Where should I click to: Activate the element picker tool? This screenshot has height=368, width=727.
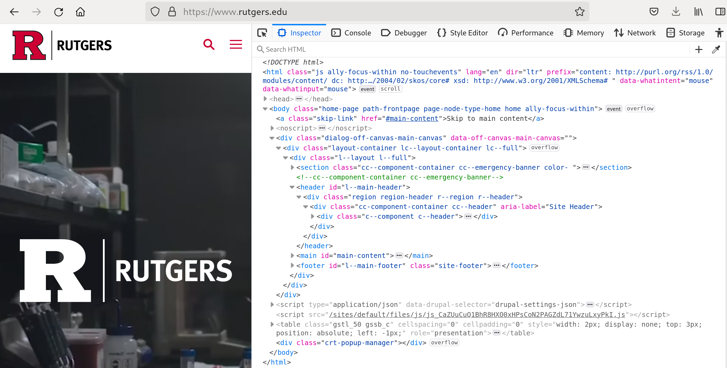pyautogui.click(x=262, y=33)
